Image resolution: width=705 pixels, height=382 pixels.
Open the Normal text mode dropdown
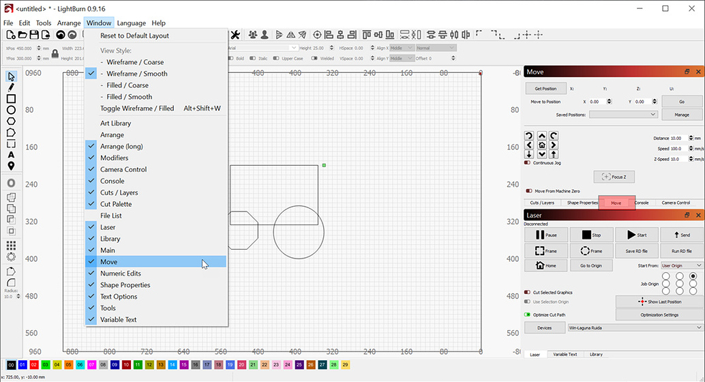436,48
